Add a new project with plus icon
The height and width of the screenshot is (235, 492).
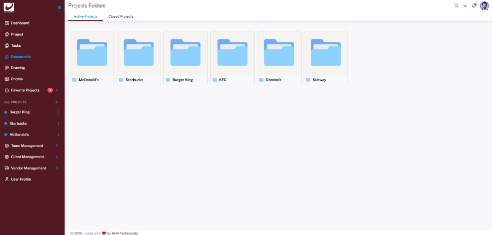(57, 102)
